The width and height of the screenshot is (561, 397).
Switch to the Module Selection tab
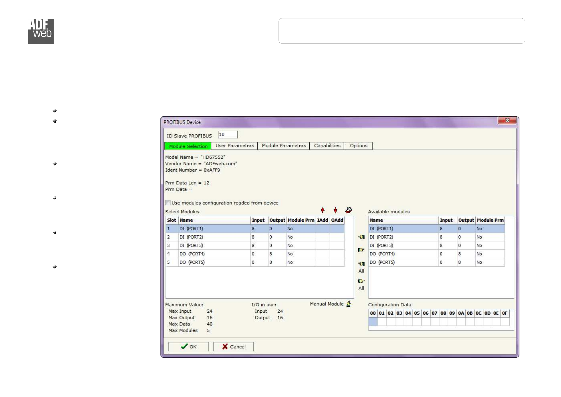(x=188, y=146)
